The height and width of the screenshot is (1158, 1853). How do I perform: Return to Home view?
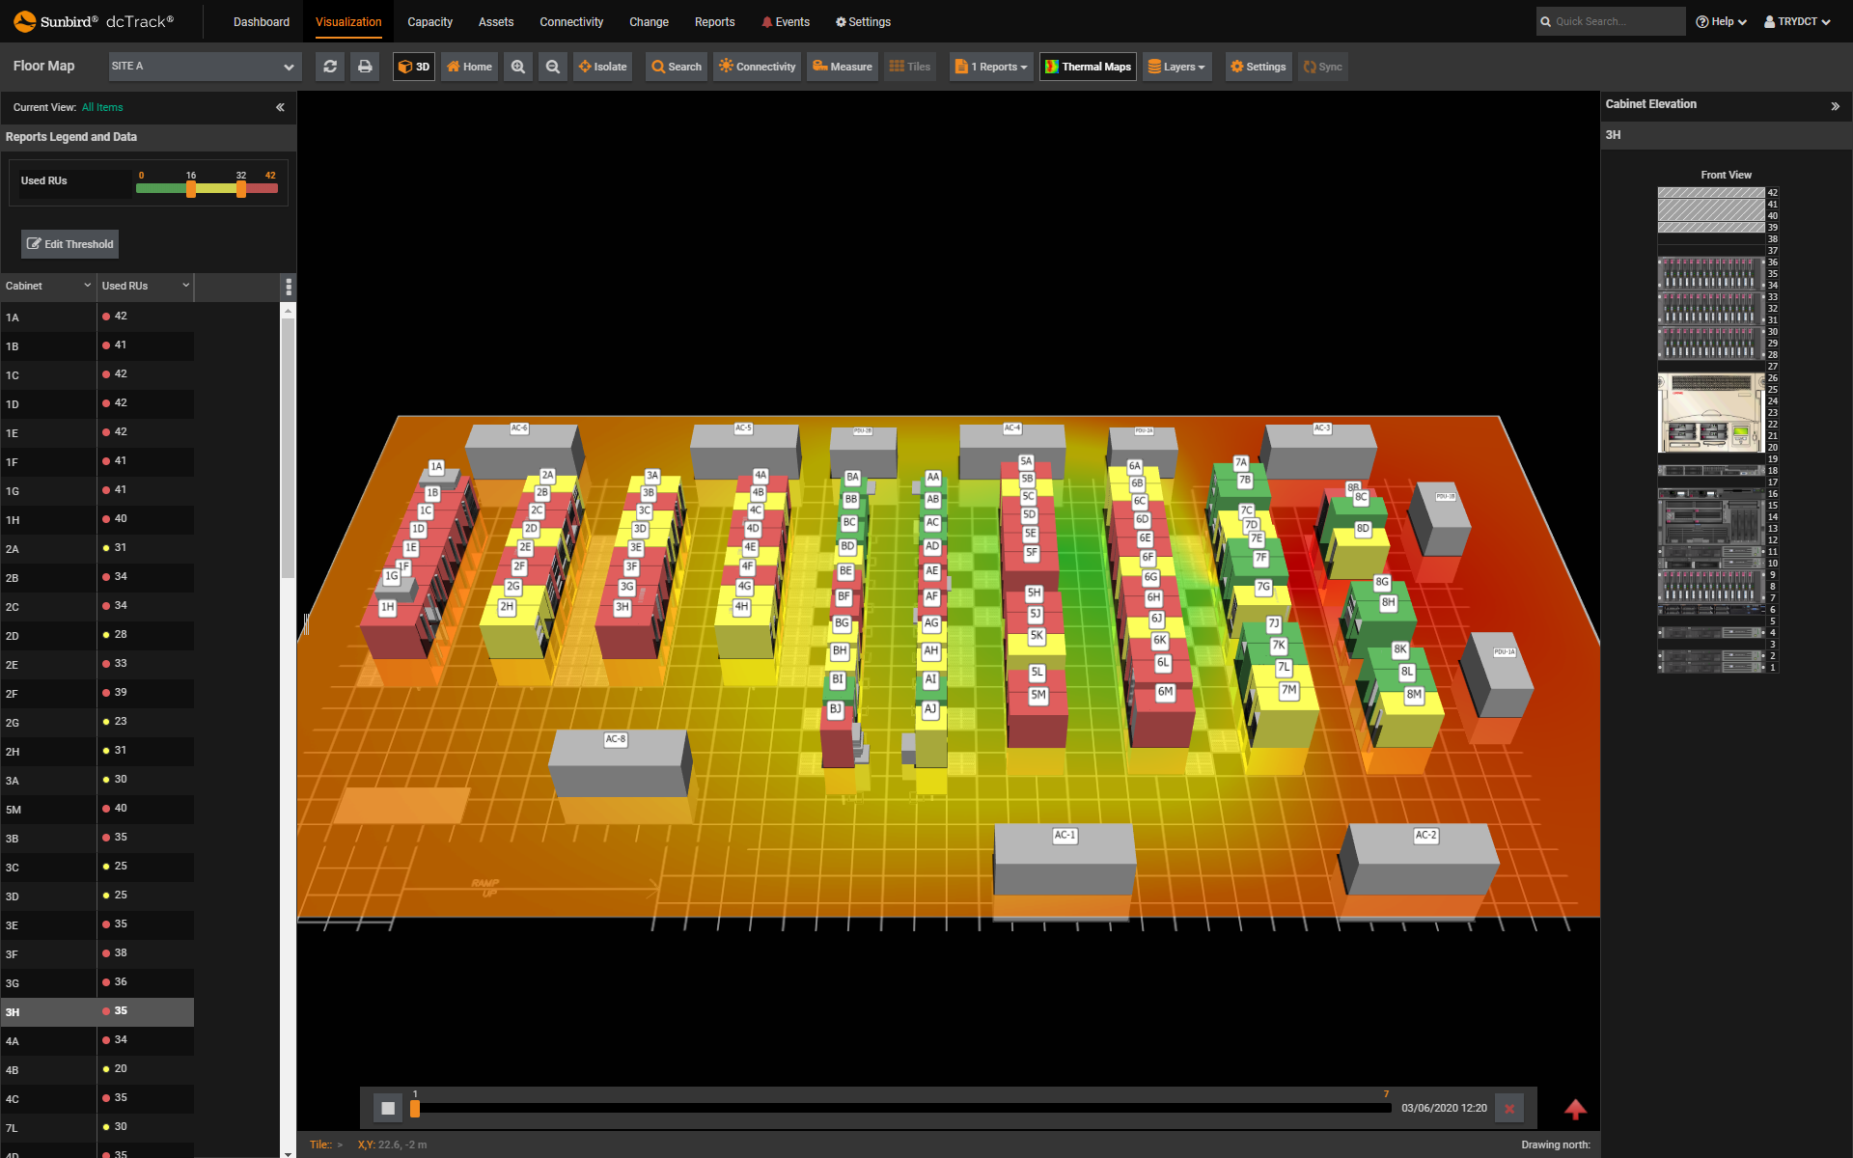469,67
